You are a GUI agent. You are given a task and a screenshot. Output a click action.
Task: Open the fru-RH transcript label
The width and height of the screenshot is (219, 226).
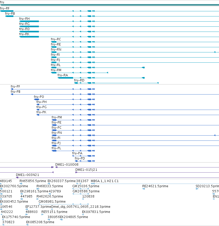tap(24, 19)
